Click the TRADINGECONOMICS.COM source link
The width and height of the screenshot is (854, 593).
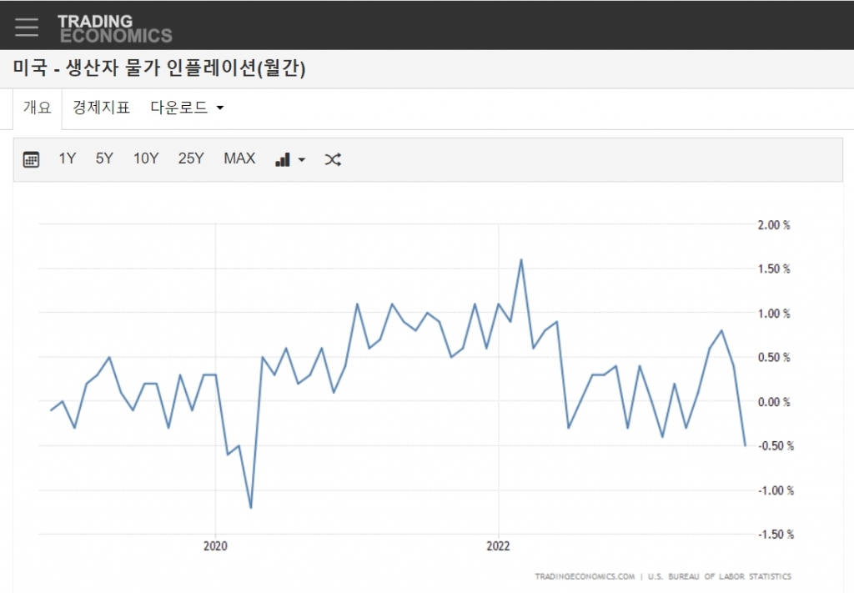[x=585, y=576]
